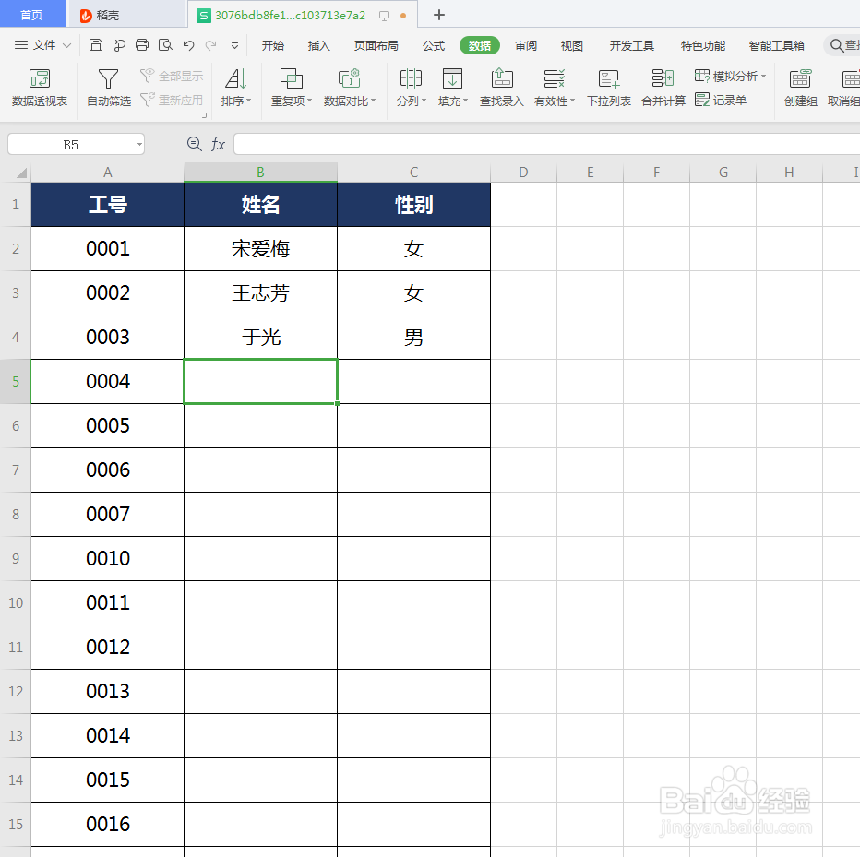Click the Text to Columns (分列) icon
This screenshot has width=860, height=857.
click(x=411, y=79)
